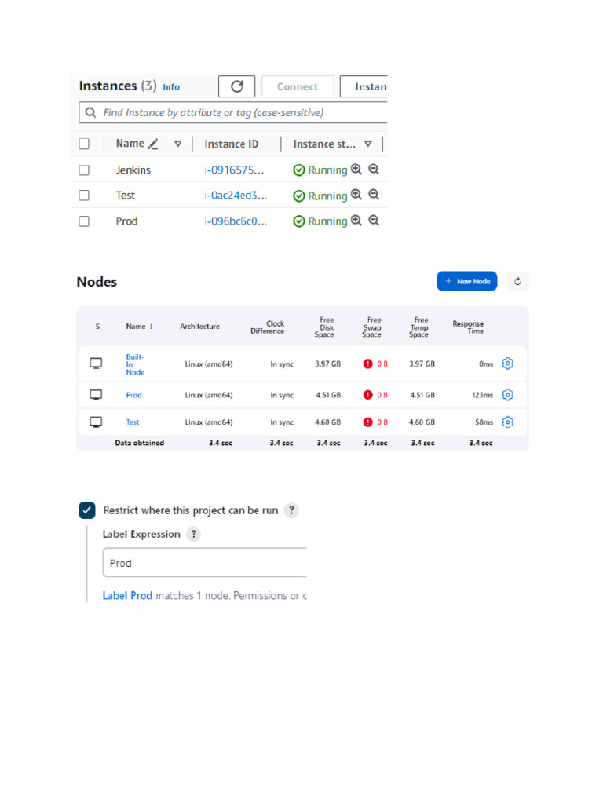Select the Prod instance checkbox
The height and width of the screenshot is (804, 603).
pos(84,221)
